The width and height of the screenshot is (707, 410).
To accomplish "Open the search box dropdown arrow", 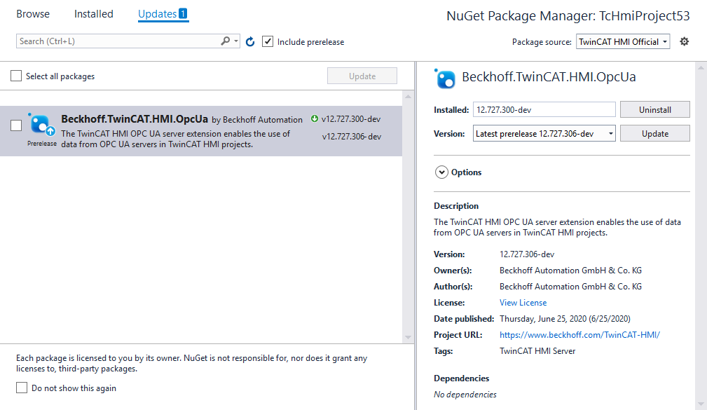I will pos(236,41).
